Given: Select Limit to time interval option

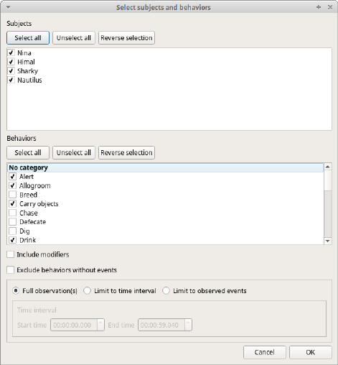Looking at the screenshot, I should (x=87, y=291).
